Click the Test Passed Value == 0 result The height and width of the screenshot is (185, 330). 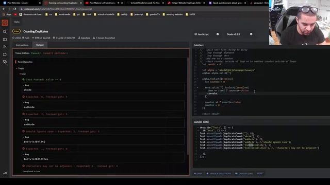(x=42, y=80)
